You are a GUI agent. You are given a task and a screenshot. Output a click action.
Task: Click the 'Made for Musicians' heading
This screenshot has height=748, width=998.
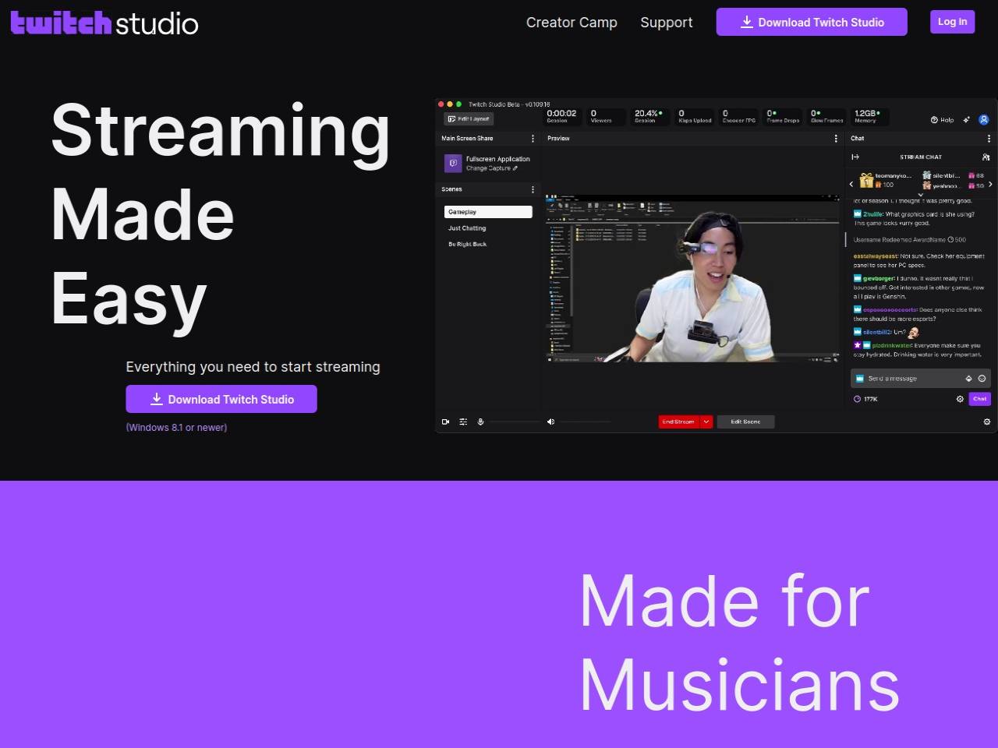click(x=739, y=642)
